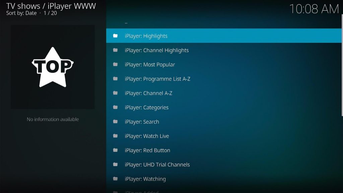Viewport: 343px width, 193px height.
Task: Click folder icon beside Red Button
Action: 115,150
